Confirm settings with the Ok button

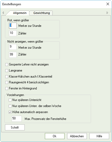click(55, 136)
